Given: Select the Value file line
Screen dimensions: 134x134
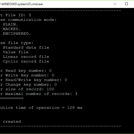Looking at the screenshot, I should (16, 52).
